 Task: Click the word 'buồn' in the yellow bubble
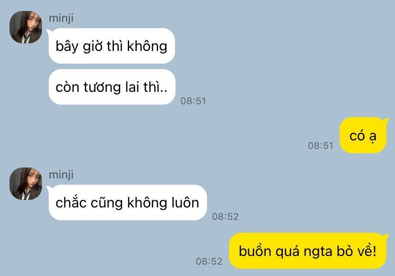point(255,251)
